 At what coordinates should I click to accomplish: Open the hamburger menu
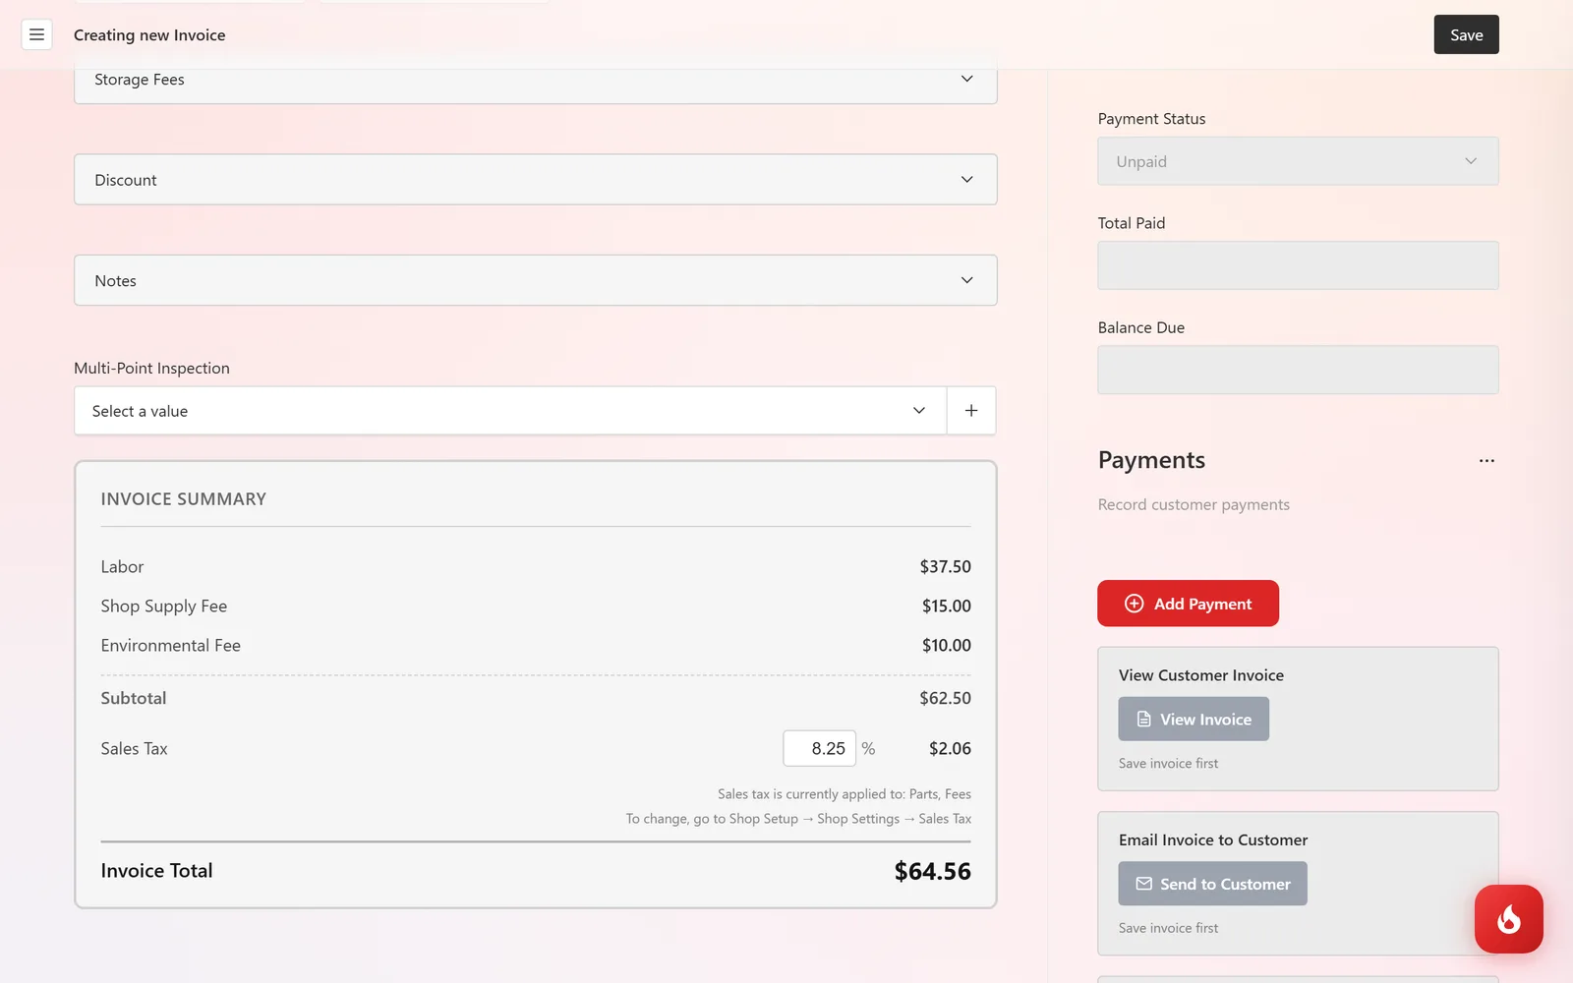[36, 34]
